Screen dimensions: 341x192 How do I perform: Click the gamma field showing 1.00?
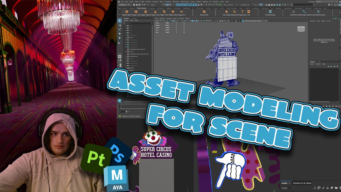(239, 21)
